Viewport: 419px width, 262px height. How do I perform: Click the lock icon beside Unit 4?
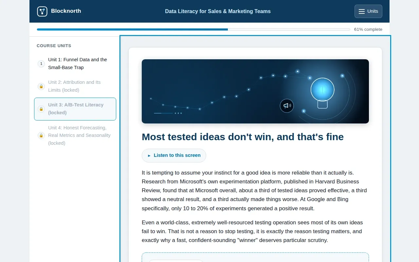[41, 135]
